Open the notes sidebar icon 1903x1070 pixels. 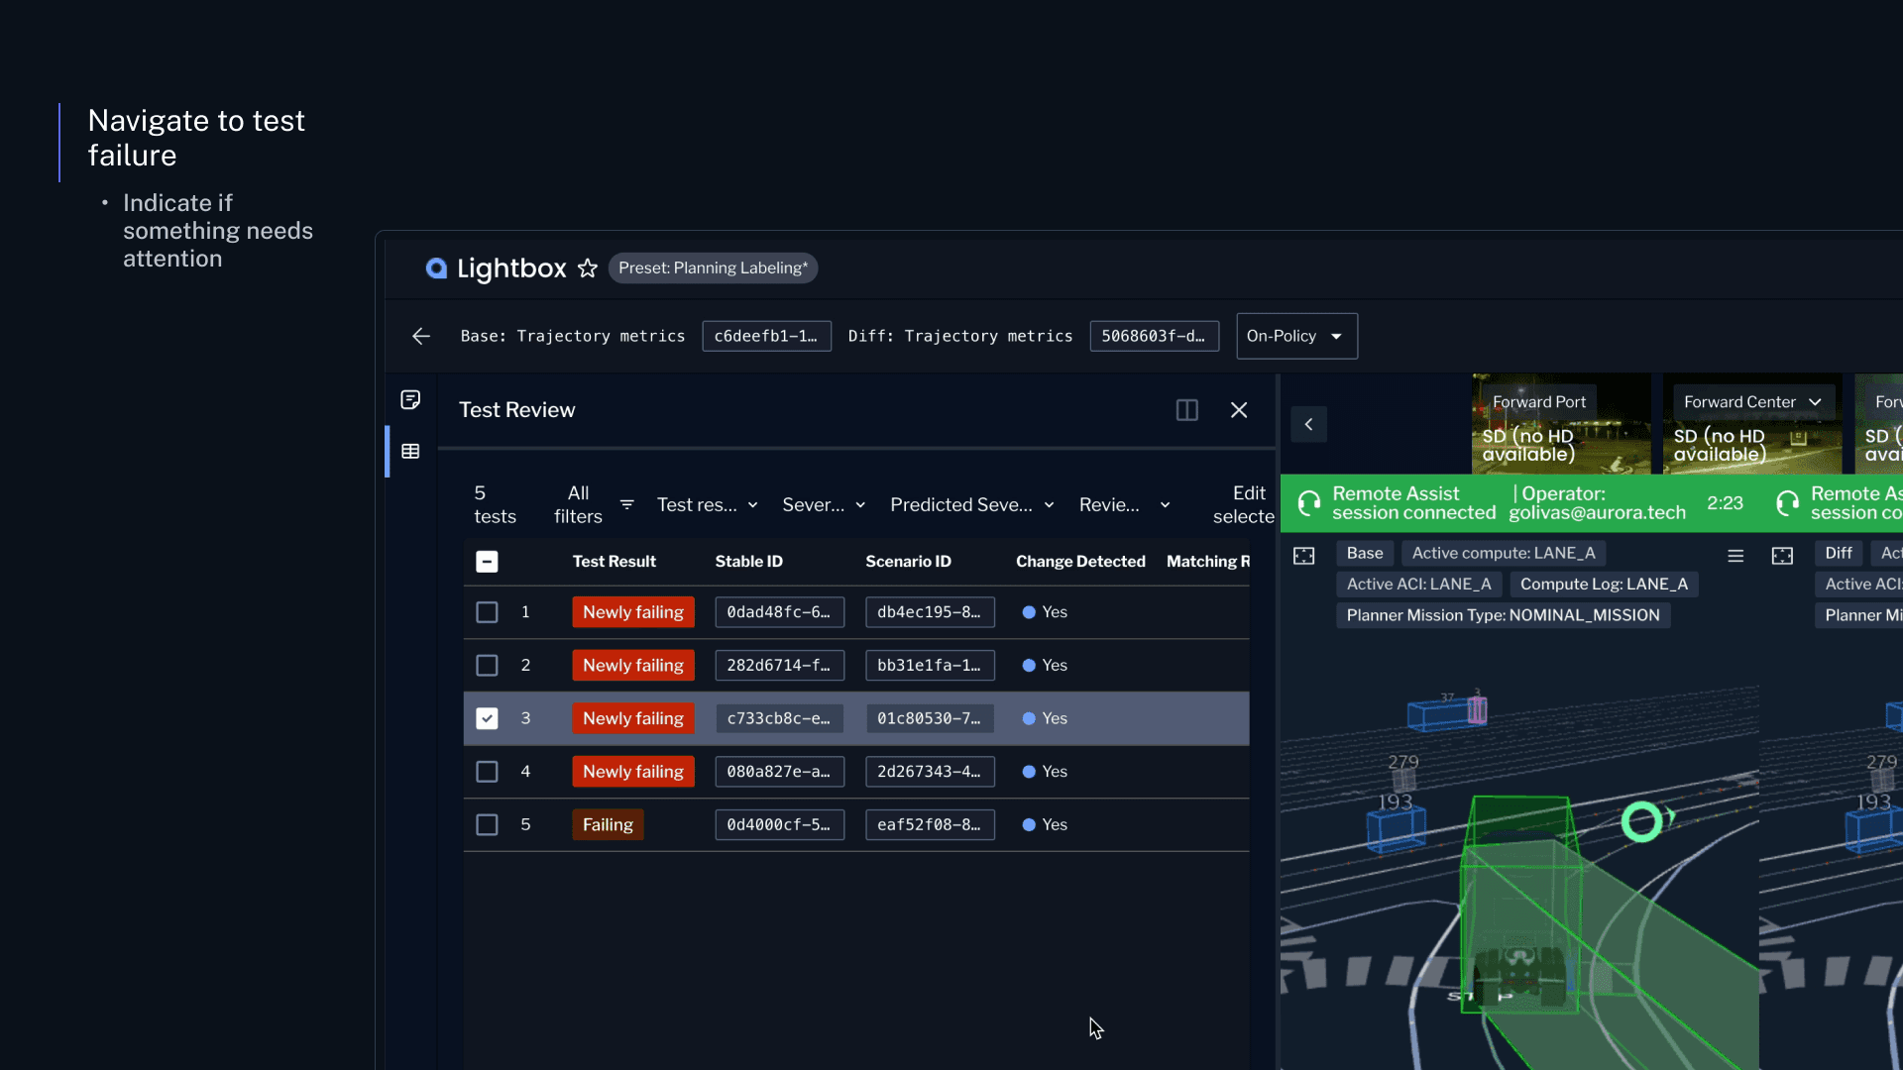[410, 399]
